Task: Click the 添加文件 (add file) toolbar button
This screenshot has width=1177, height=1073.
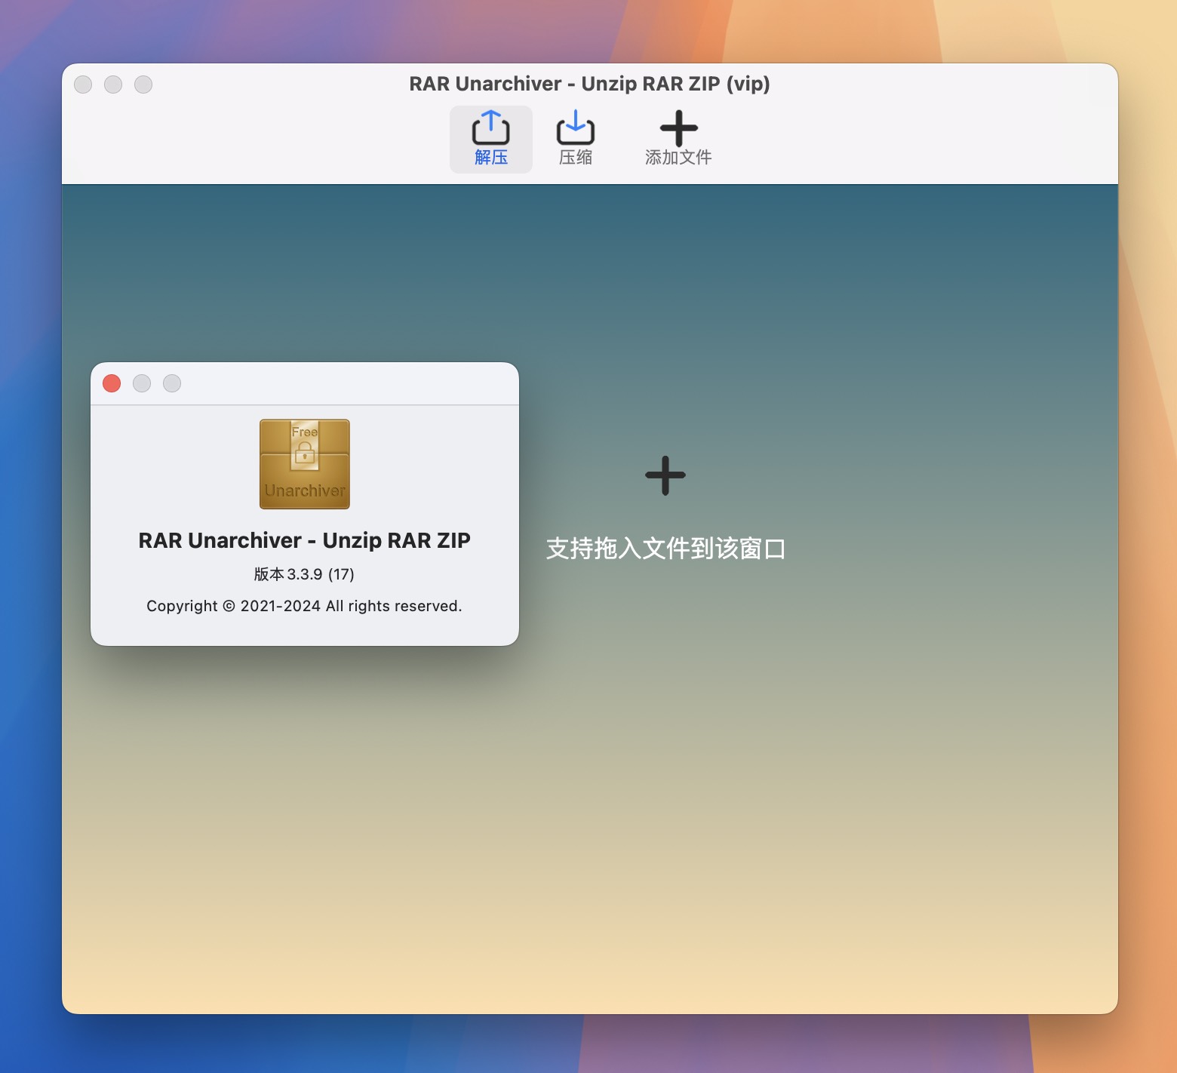Action: [678, 140]
